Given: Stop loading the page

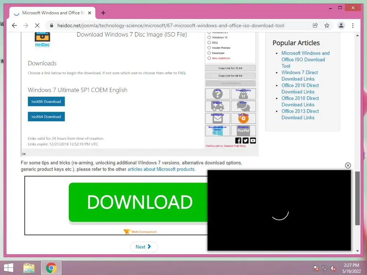Looking at the screenshot, I should coord(37,25).
